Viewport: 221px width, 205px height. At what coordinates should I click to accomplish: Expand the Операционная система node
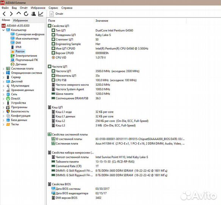pos(3,73)
